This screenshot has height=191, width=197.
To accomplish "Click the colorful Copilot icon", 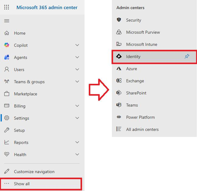I will coord(7,45).
